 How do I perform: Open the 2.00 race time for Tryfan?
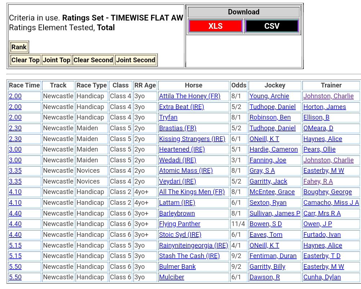15,117
